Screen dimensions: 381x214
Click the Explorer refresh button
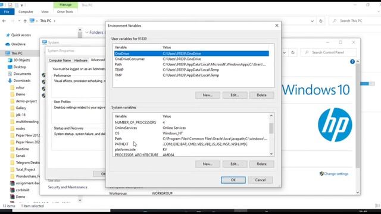pyautogui.click(x=321, y=21)
